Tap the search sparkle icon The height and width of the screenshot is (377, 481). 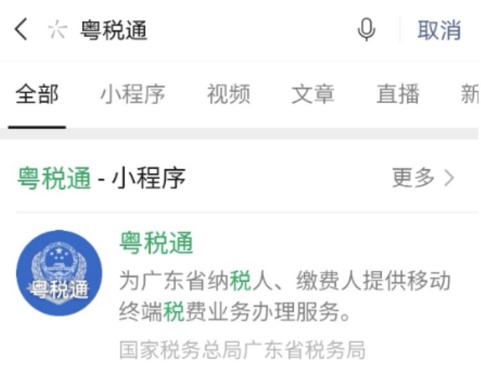tap(57, 29)
